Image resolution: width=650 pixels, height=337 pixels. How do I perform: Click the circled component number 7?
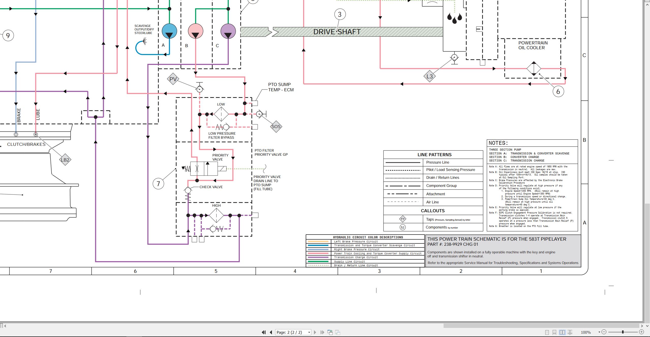[x=158, y=184]
